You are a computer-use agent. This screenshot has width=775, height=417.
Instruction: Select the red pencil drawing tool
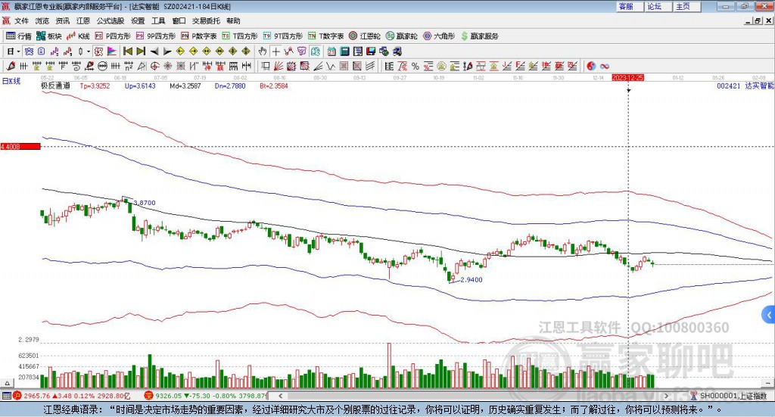click(x=11, y=66)
